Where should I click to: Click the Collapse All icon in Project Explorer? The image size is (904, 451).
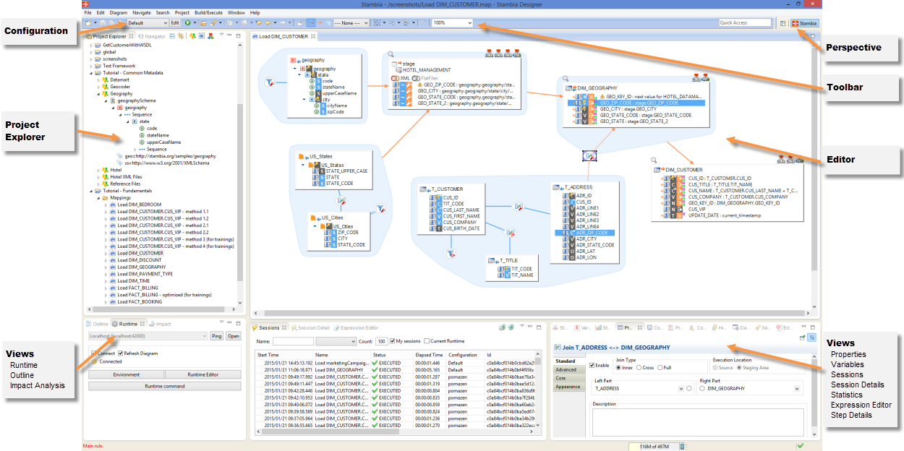171,35
